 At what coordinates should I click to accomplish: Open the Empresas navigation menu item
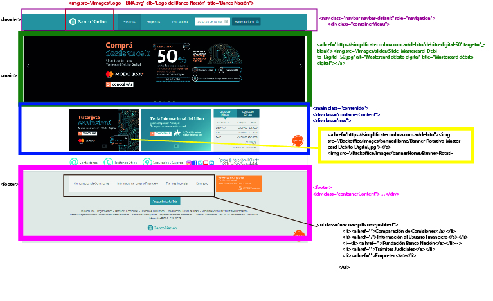[153, 22]
